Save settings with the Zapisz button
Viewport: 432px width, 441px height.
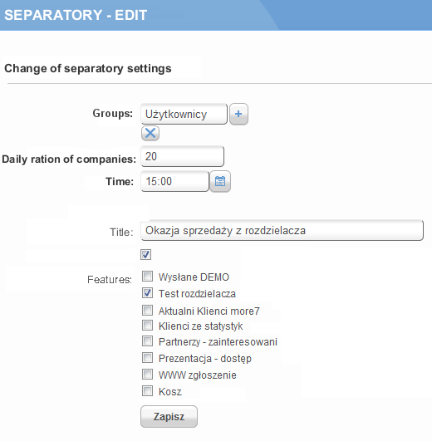tap(169, 417)
